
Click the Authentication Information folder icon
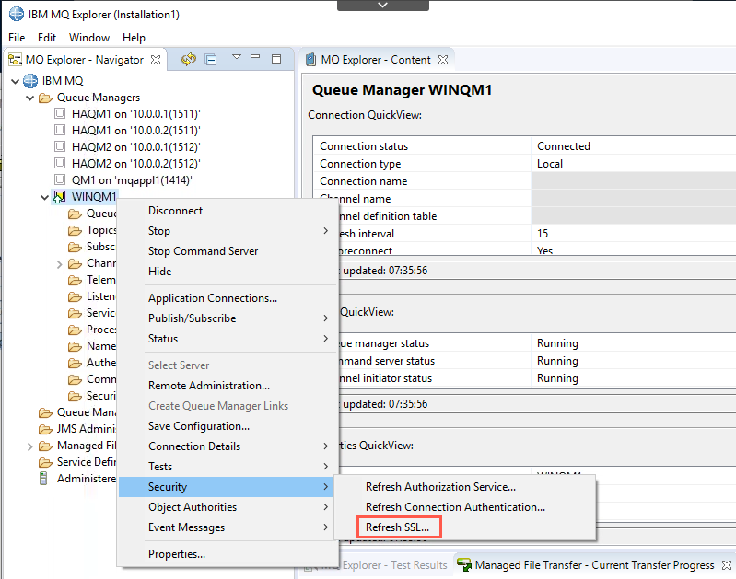tap(76, 363)
